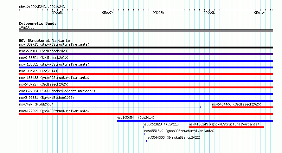Click the blue bar under nsv4186433
This screenshot has height=153, width=282.
146,81
